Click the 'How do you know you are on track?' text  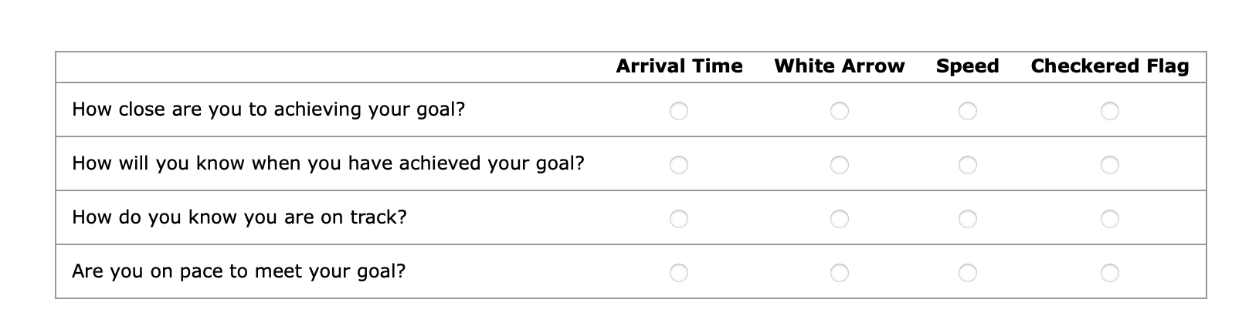pyautogui.click(x=239, y=217)
